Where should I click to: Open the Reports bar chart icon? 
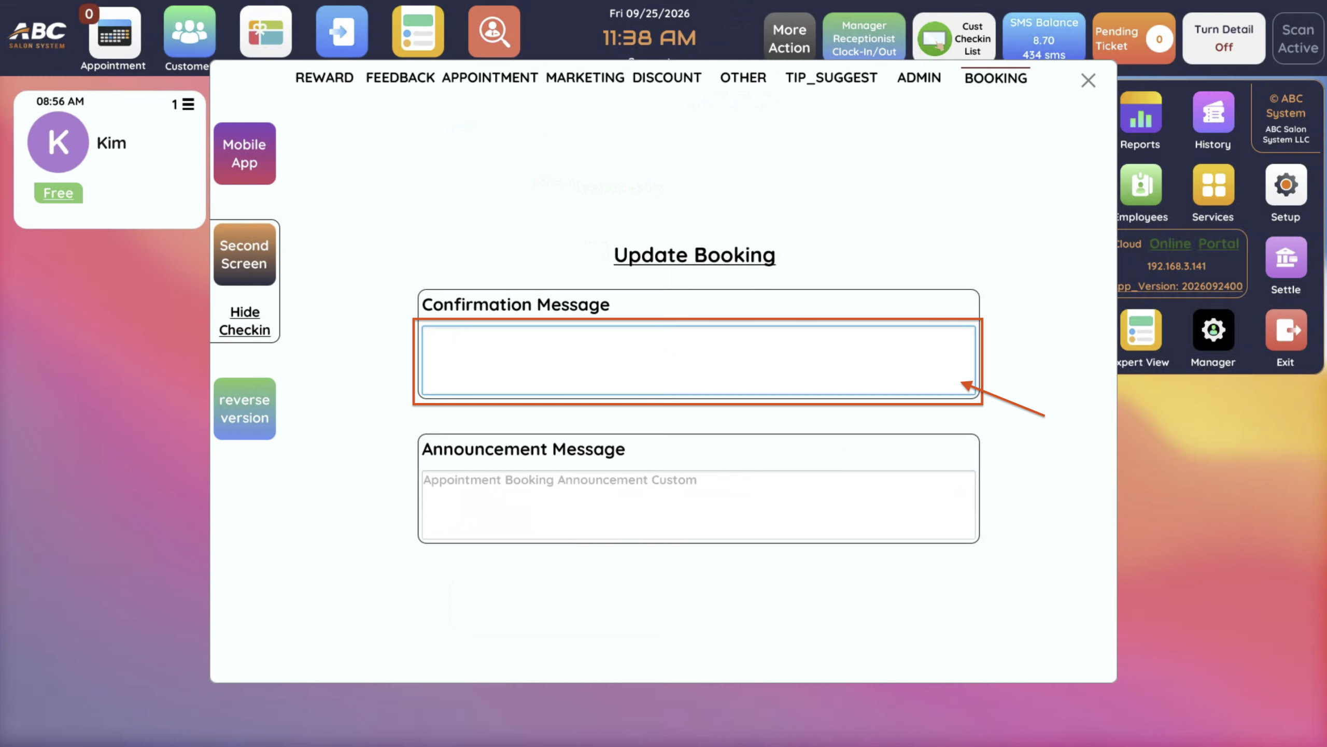[1140, 112]
